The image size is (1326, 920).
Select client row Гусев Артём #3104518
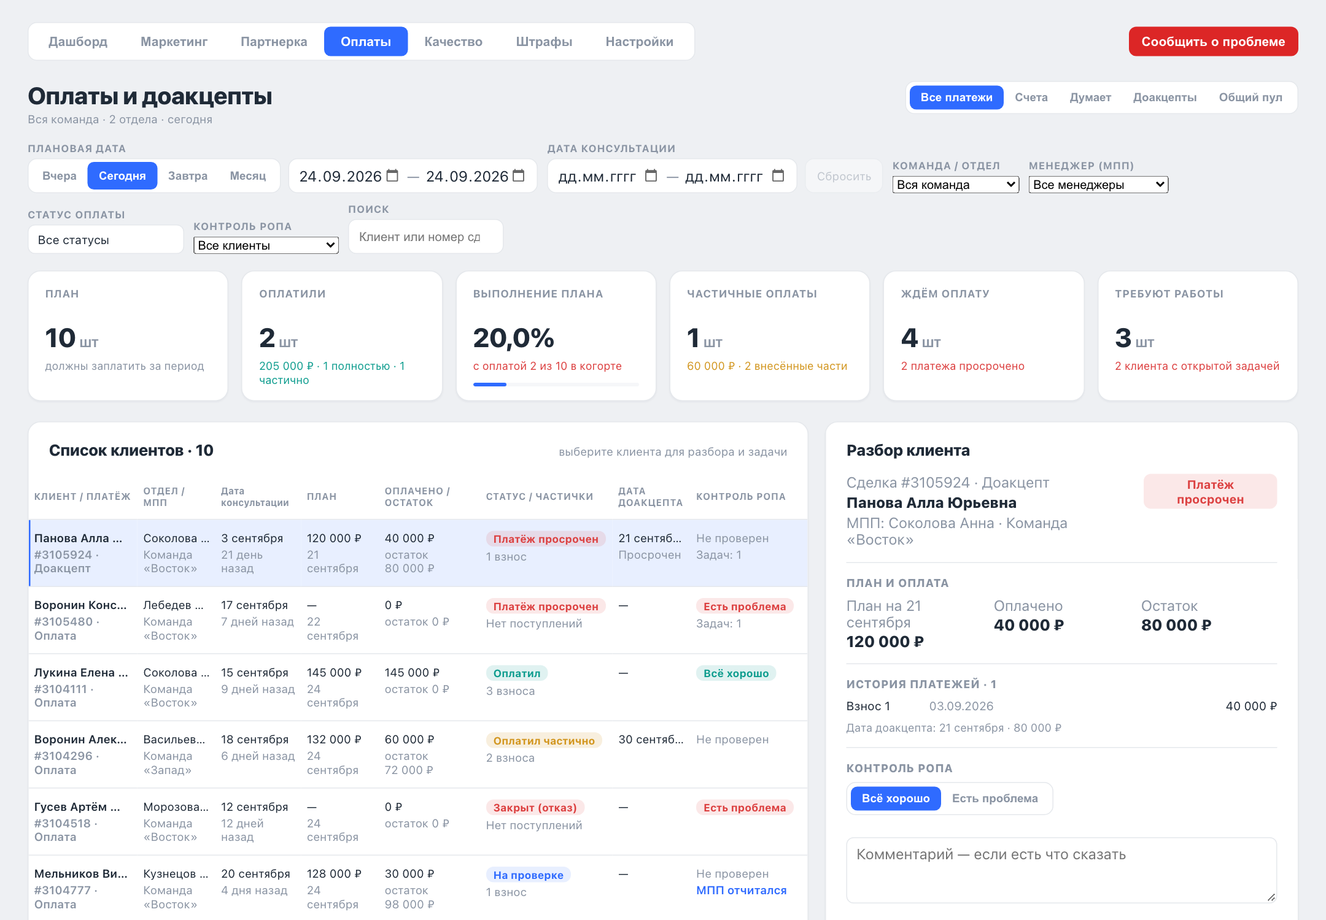417,822
